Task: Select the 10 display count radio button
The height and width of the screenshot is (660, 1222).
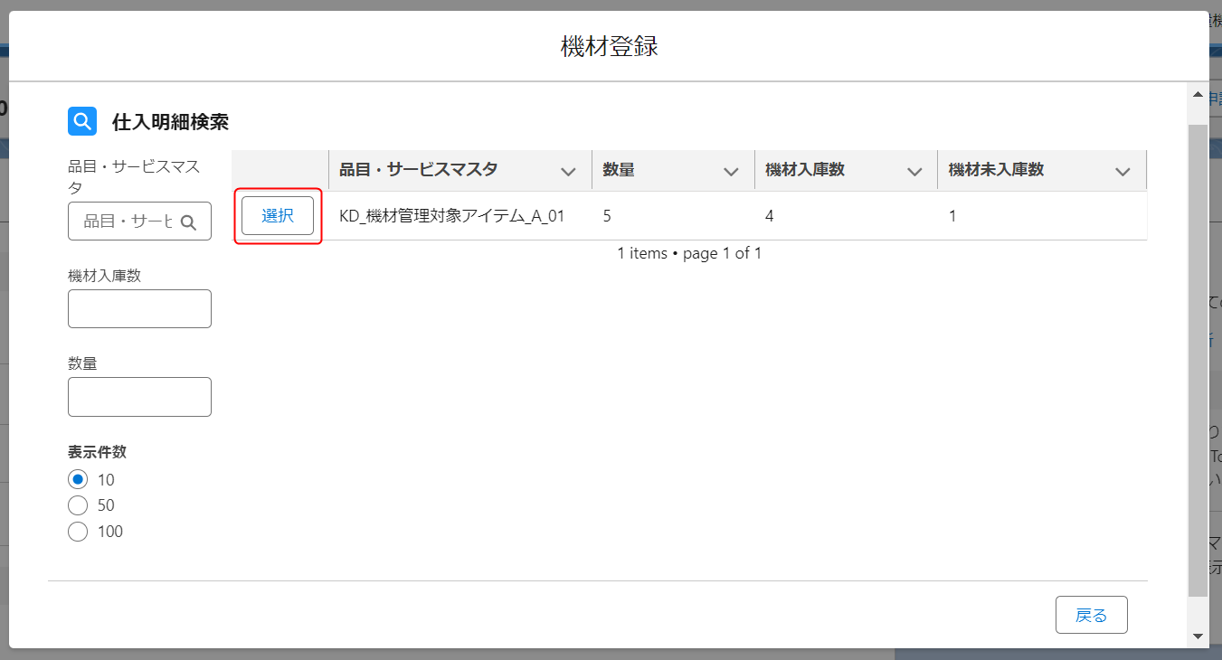Action: point(78,480)
